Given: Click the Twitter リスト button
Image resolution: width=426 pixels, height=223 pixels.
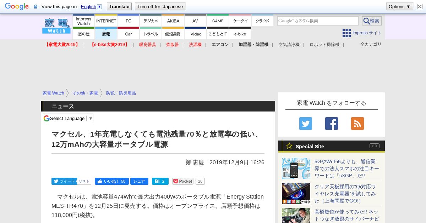Looking at the screenshot, I should click(84, 181).
